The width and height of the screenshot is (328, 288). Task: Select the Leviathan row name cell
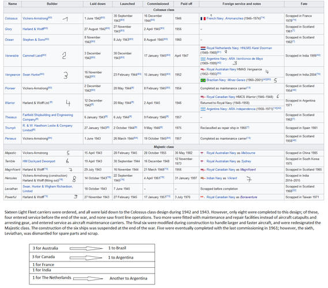(x=13, y=189)
